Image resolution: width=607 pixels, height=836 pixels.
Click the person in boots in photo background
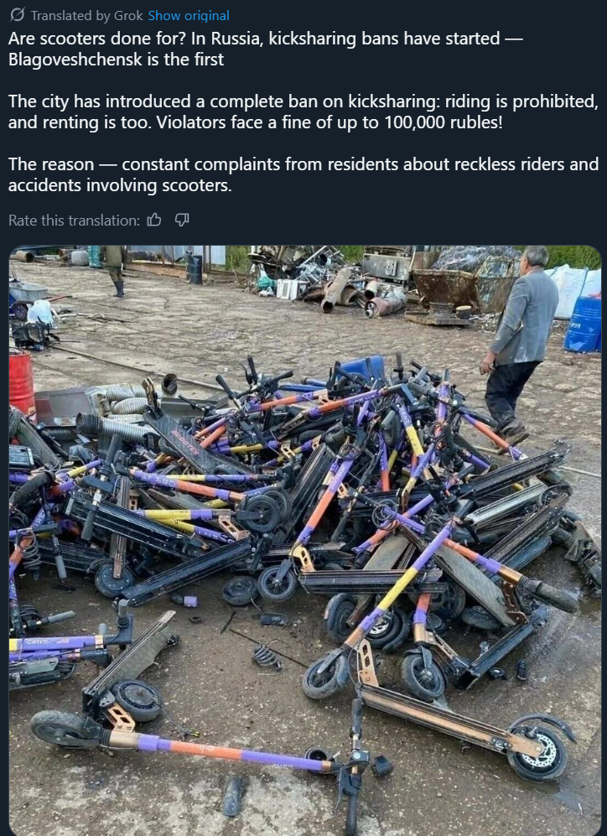pyautogui.click(x=117, y=270)
